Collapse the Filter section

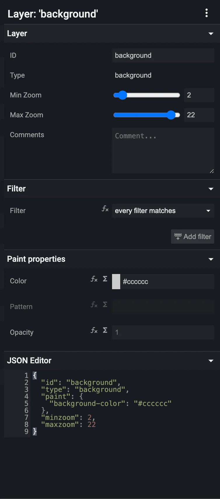(211, 189)
